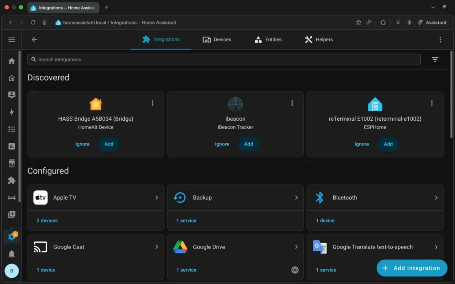Add the HASS Bridge HomeKit device
This screenshot has height=284, width=455.
(x=109, y=144)
